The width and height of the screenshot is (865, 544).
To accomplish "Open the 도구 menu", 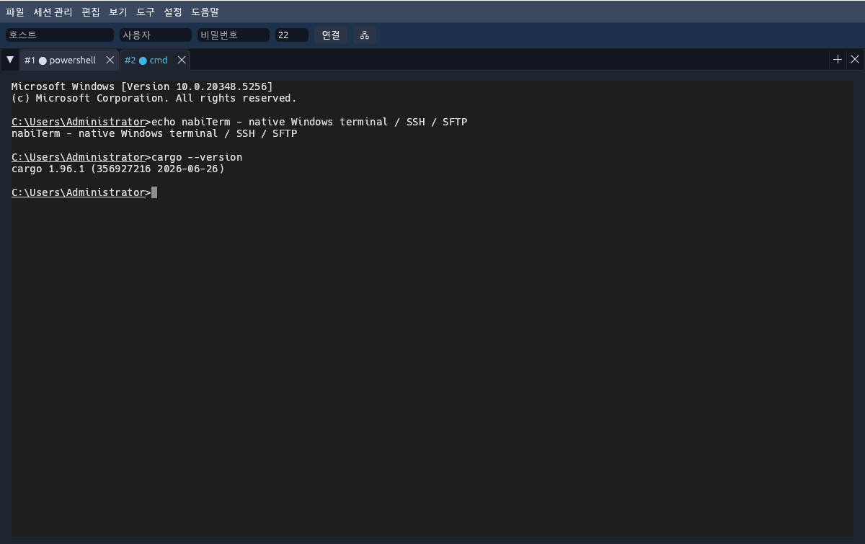I will (146, 12).
